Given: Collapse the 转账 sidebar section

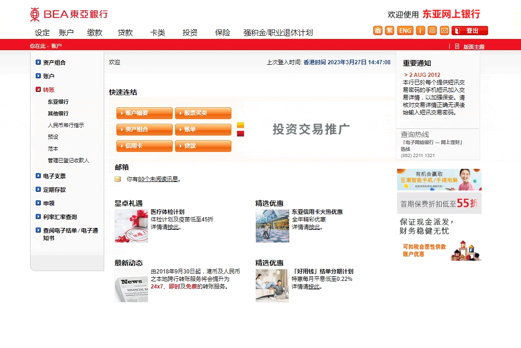Looking at the screenshot, I should [x=45, y=90].
